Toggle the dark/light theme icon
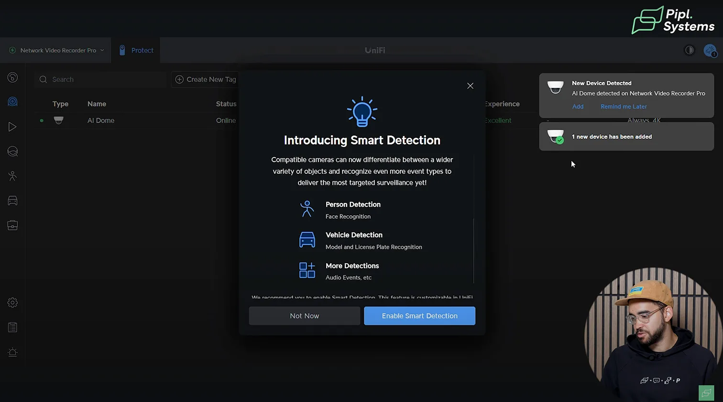The height and width of the screenshot is (402, 723). [x=689, y=50]
